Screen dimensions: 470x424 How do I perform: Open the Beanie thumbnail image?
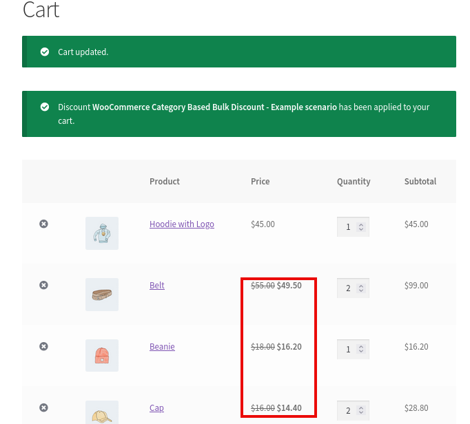point(102,356)
